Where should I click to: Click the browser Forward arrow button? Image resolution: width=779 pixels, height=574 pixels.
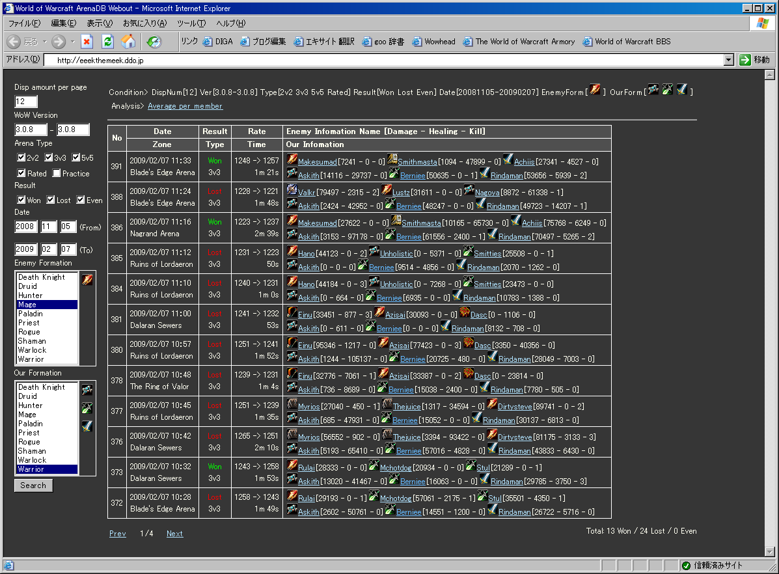click(59, 42)
